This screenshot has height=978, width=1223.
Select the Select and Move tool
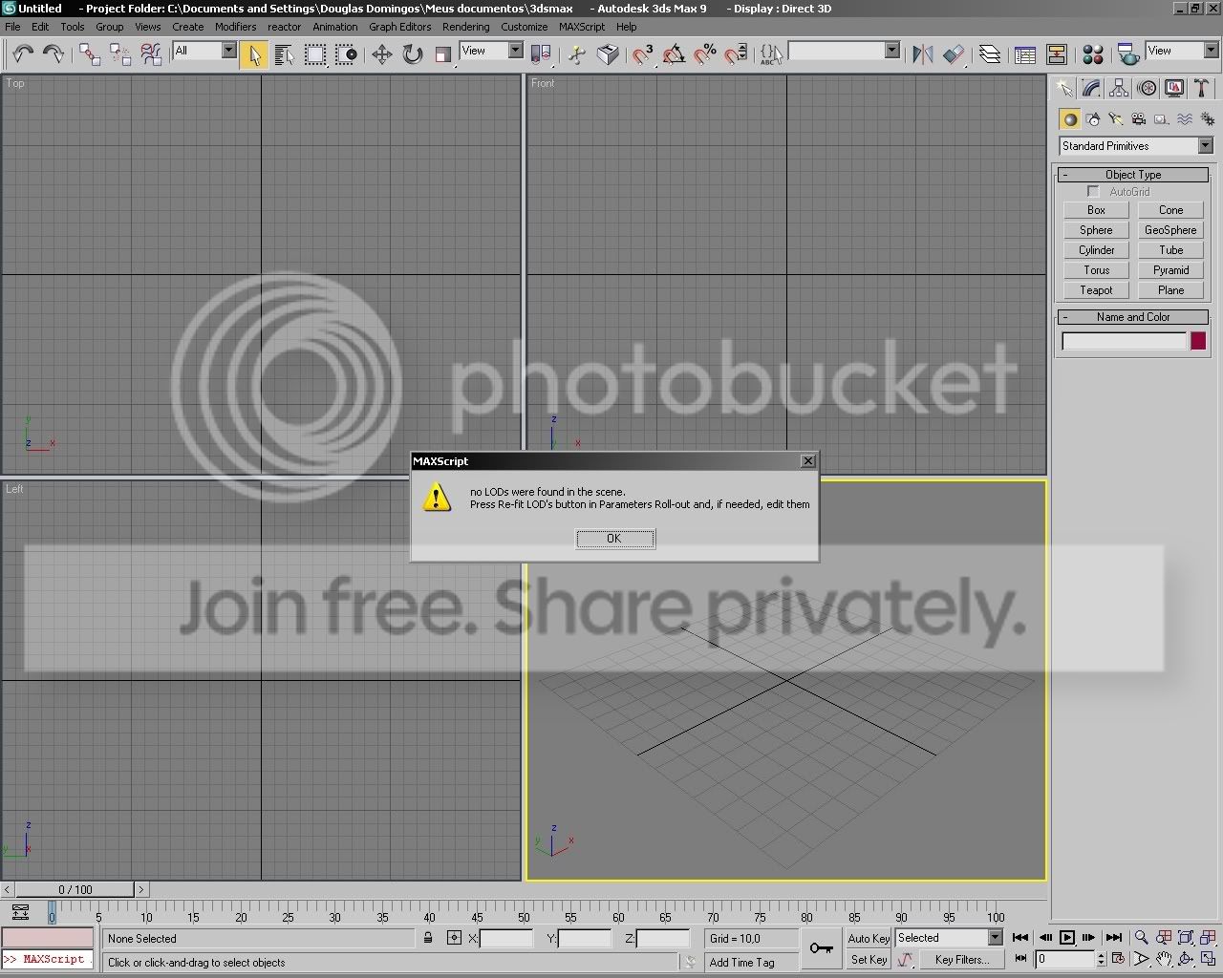point(382,54)
